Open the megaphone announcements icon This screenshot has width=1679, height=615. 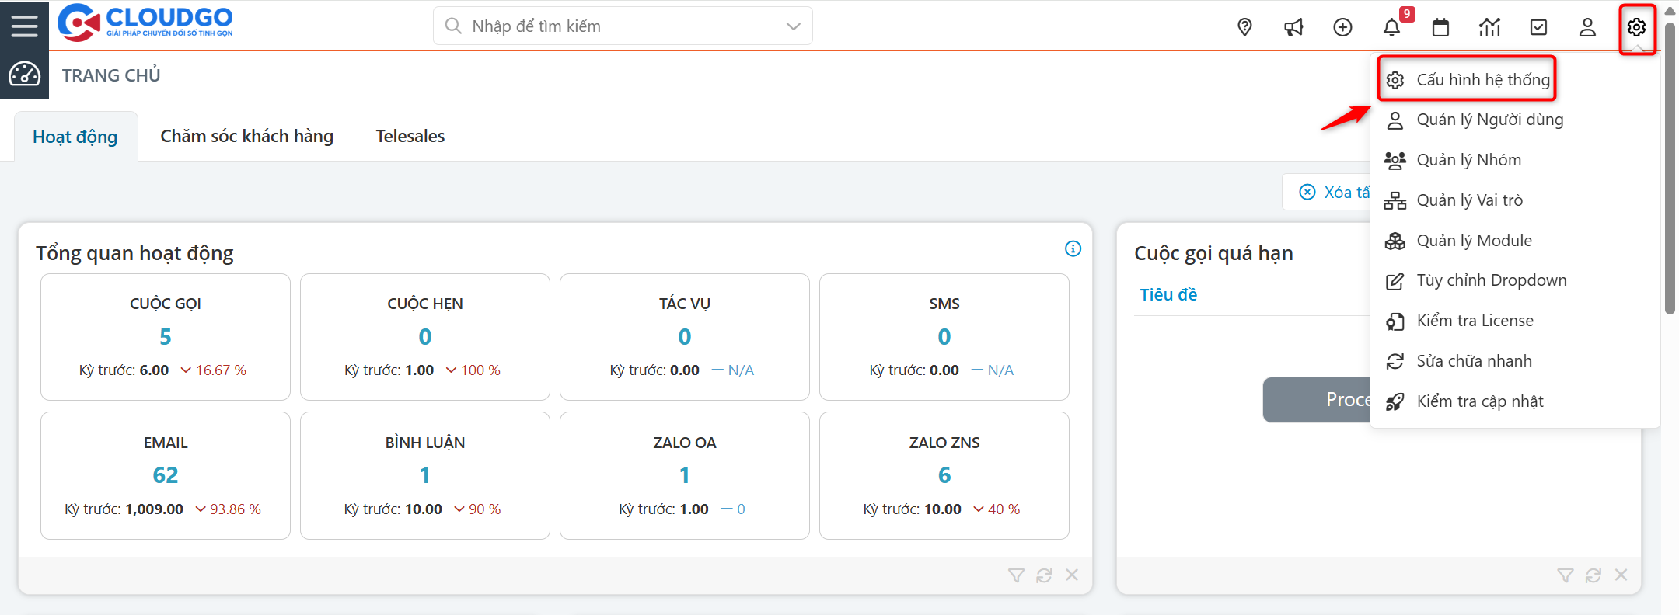tap(1293, 27)
